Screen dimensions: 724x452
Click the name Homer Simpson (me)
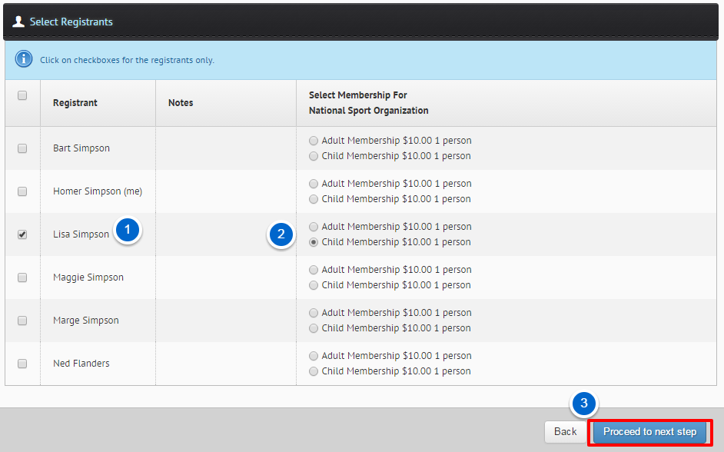coord(98,191)
